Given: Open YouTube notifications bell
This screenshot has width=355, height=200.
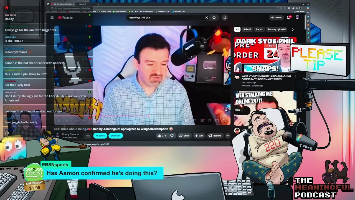Looking at the screenshot, I should [x=288, y=17].
